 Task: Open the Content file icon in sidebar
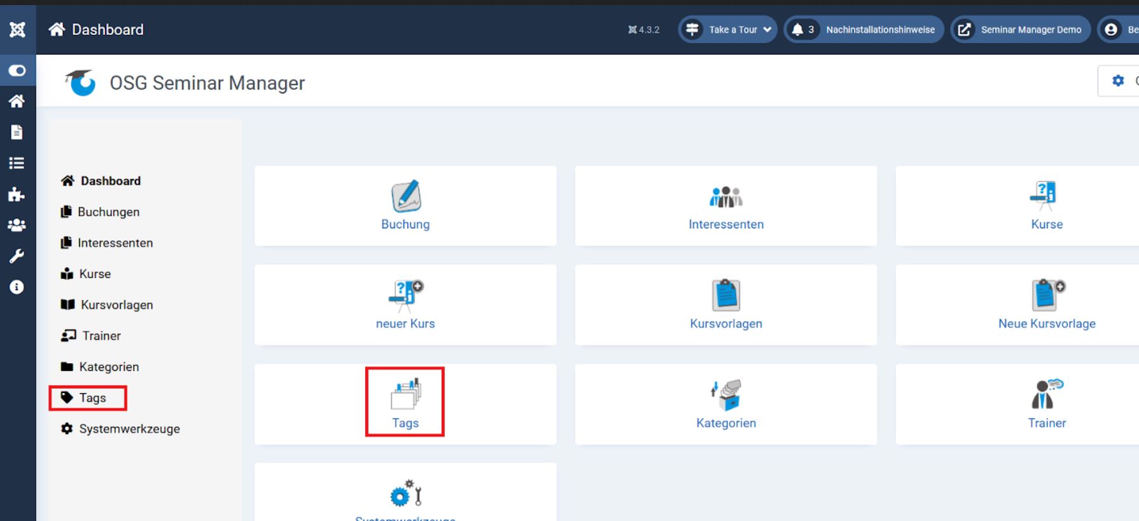pyautogui.click(x=17, y=132)
